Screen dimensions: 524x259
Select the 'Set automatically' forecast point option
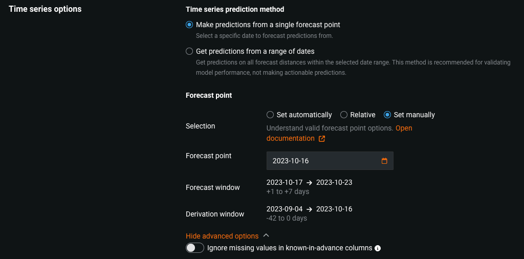pyautogui.click(x=270, y=115)
